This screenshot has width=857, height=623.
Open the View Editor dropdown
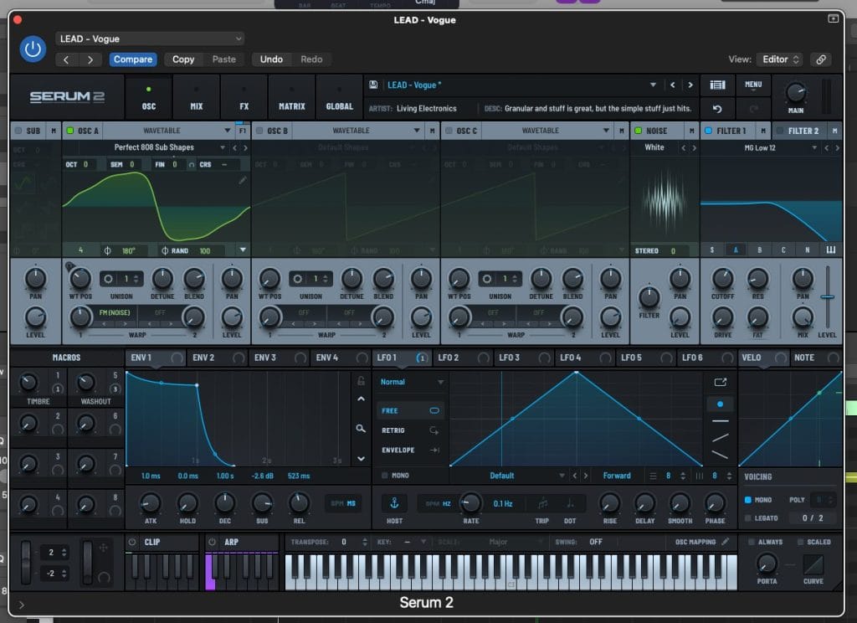click(x=777, y=59)
